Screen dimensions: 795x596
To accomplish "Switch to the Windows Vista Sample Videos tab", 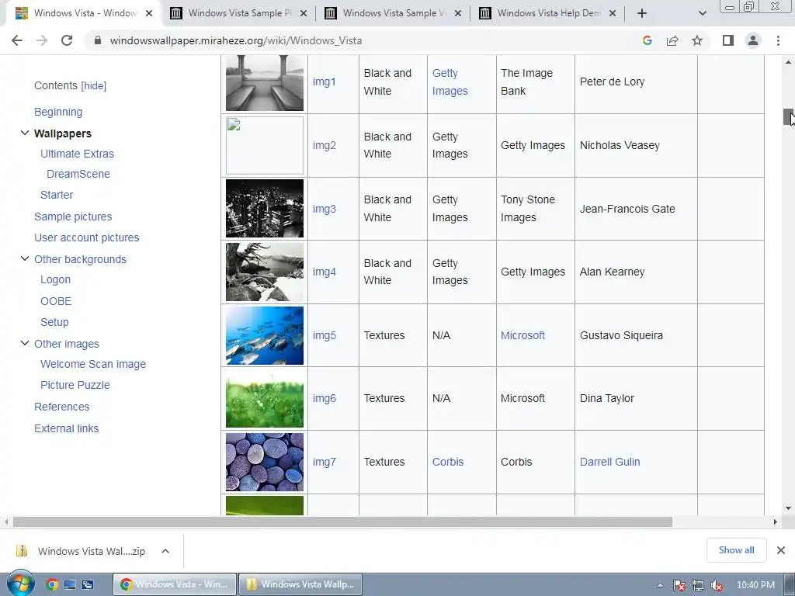I will (393, 13).
